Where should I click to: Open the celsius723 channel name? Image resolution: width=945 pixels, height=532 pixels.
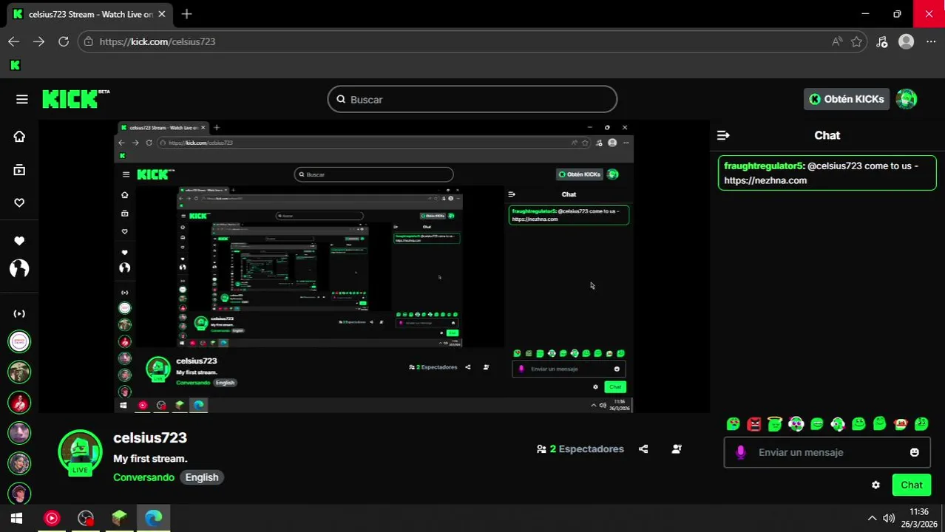150,437
